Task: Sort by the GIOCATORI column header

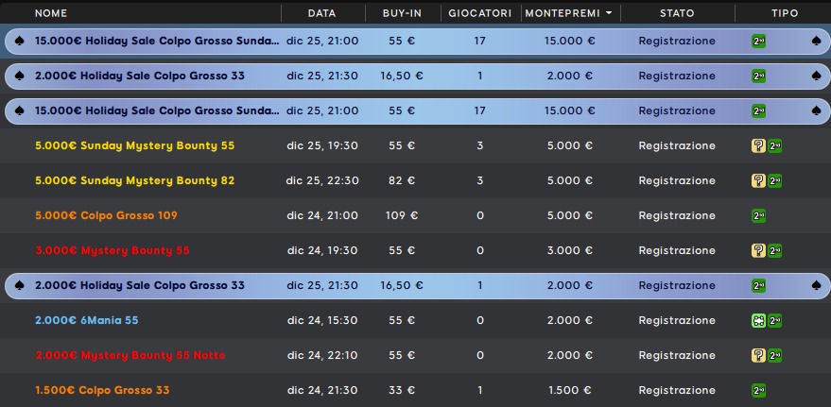Action: click(x=480, y=13)
